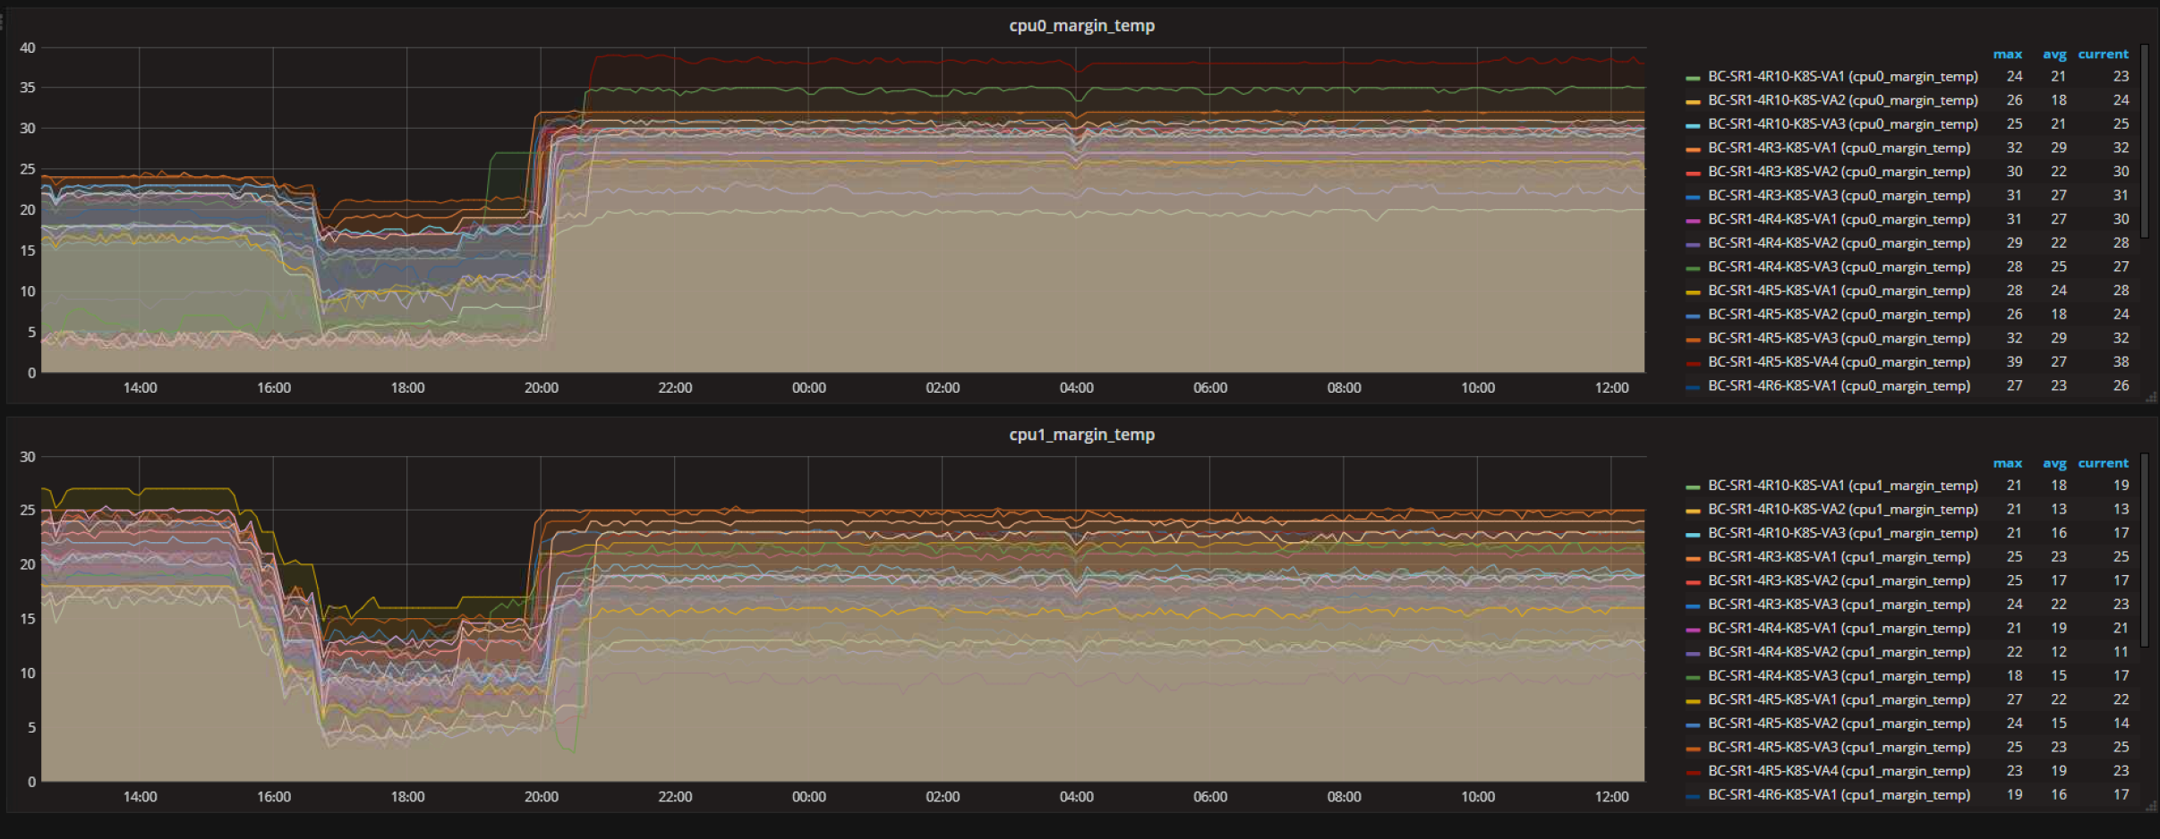Toggle series BC-SR1-4R10-K8S-VA2 (cpu0_margin_temp)
The height and width of the screenshot is (839, 2160).
click(1842, 100)
